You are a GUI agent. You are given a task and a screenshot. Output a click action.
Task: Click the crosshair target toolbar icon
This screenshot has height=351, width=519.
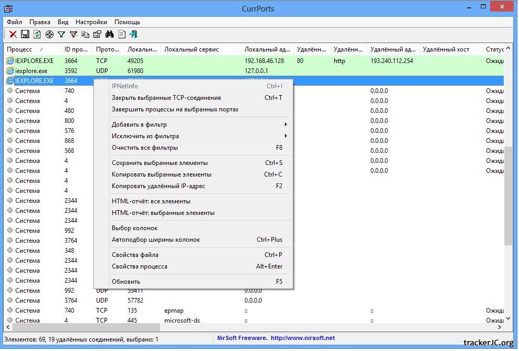[x=49, y=34]
